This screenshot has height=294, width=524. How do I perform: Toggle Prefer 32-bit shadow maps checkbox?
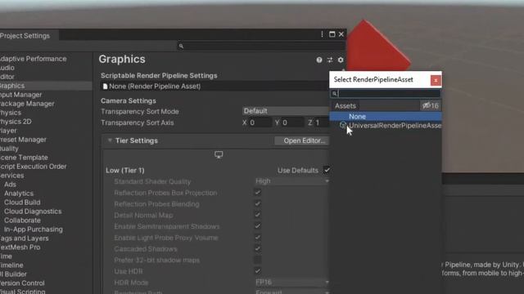[x=257, y=260]
